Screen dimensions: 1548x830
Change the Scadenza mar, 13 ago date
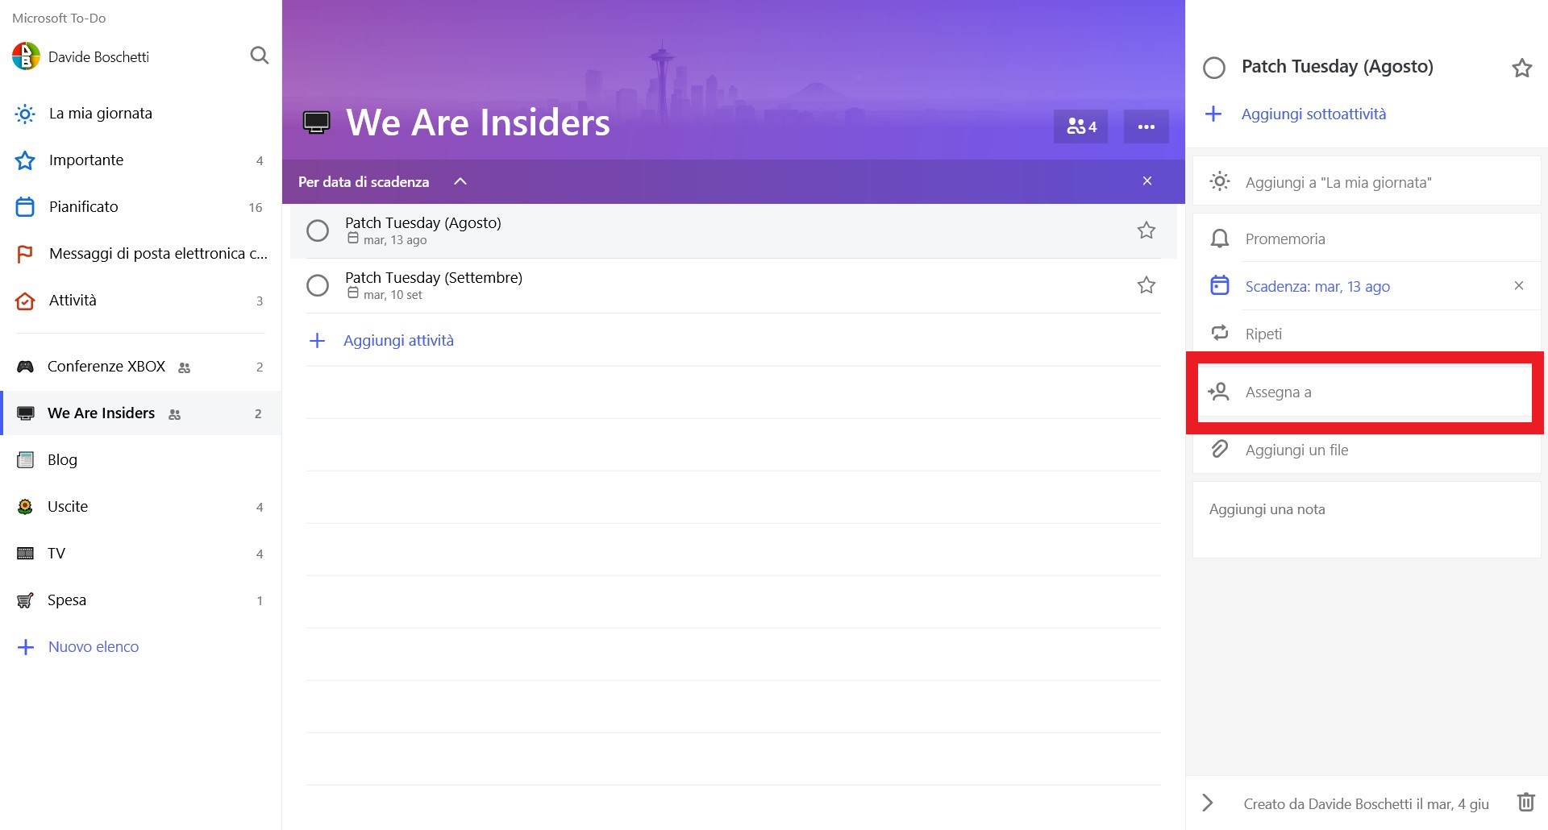point(1317,286)
